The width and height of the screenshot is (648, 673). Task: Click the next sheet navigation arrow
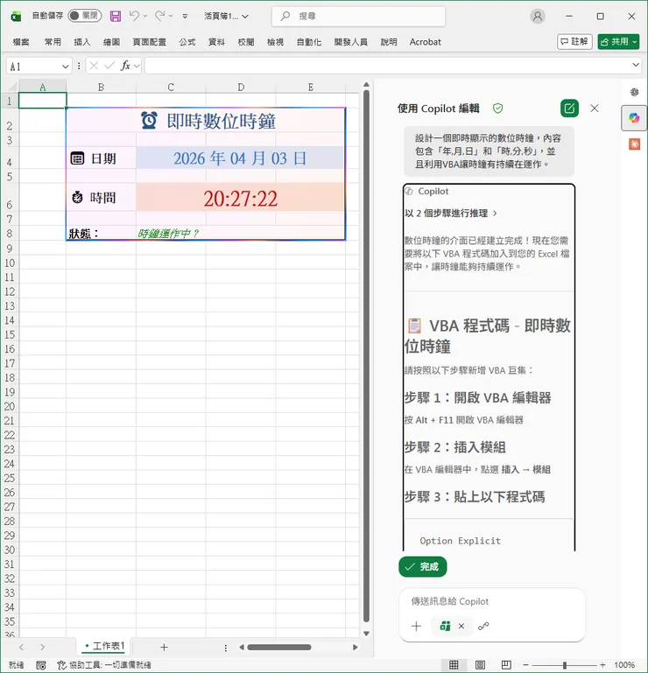point(42,647)
